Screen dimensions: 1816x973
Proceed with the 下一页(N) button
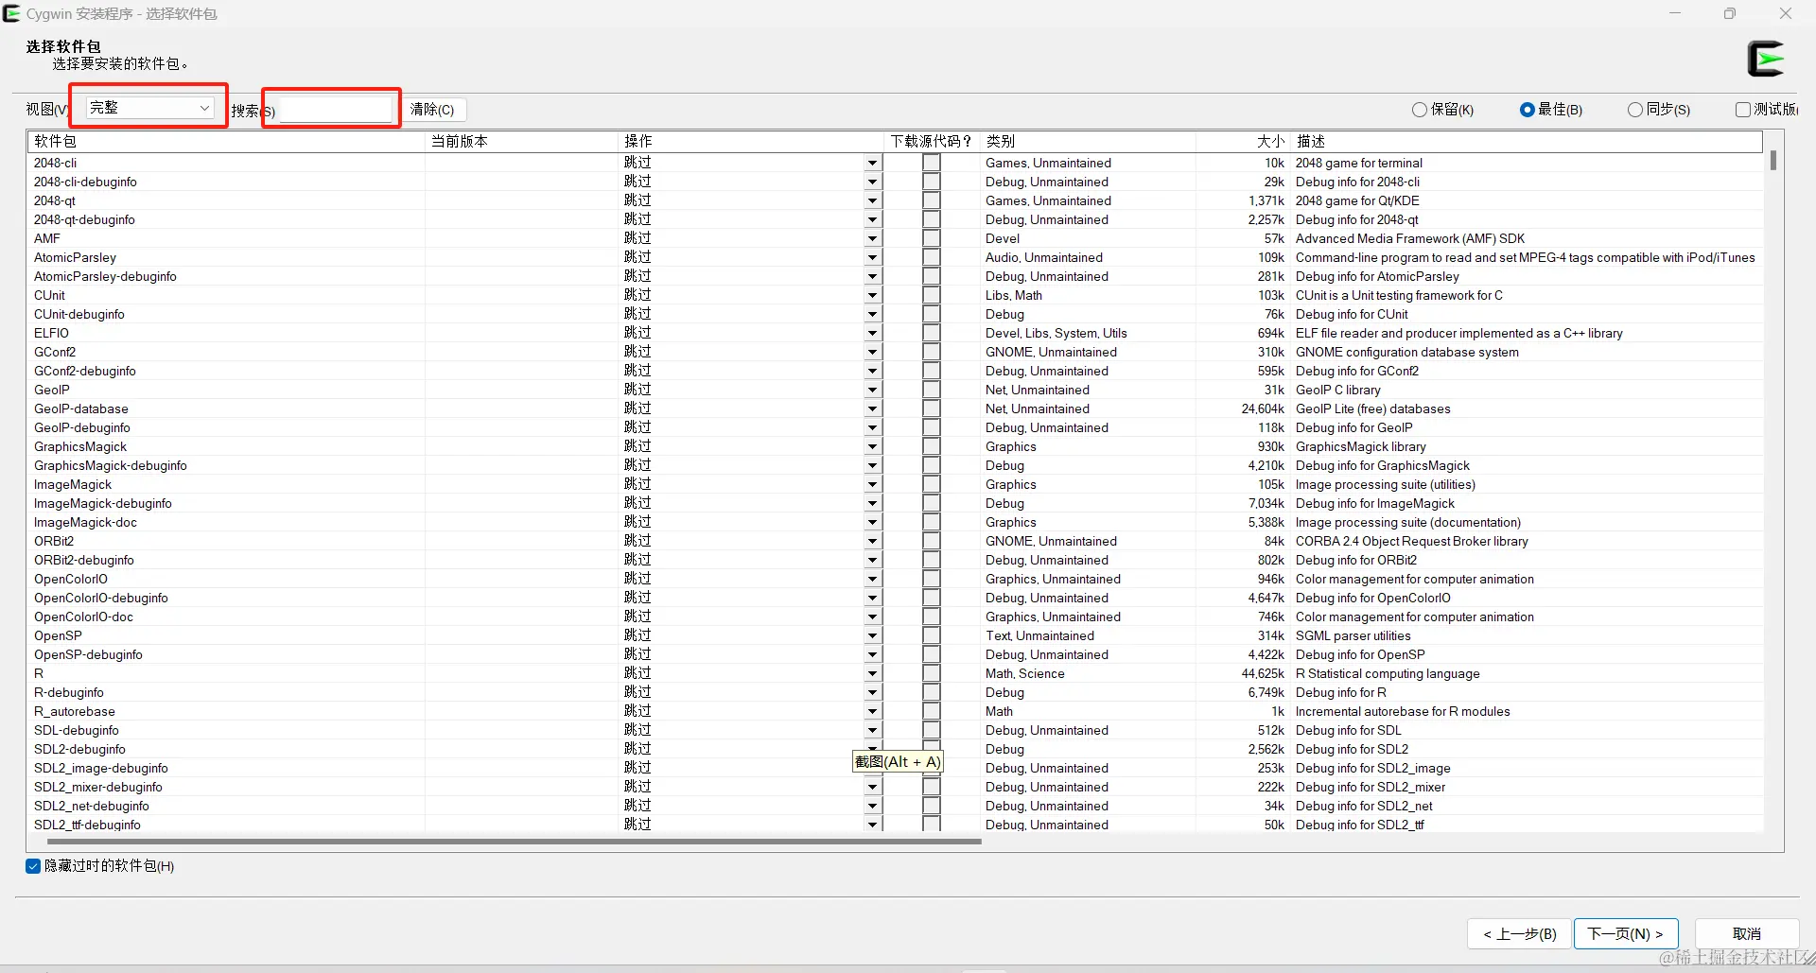tap(1625, 934)
